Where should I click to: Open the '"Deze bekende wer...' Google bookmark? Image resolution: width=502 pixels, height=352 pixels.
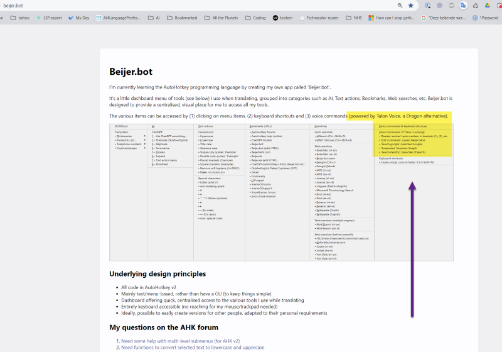click(x=444, y=18)
